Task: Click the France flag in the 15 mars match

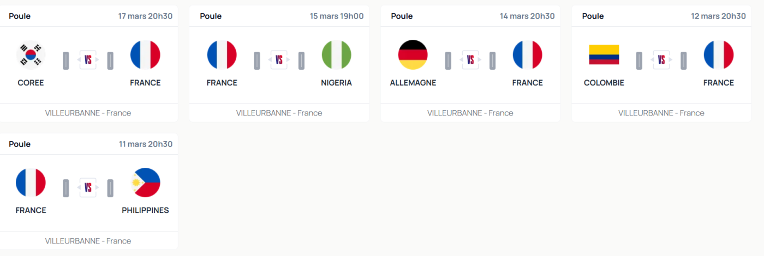Action: coord(222,54)
